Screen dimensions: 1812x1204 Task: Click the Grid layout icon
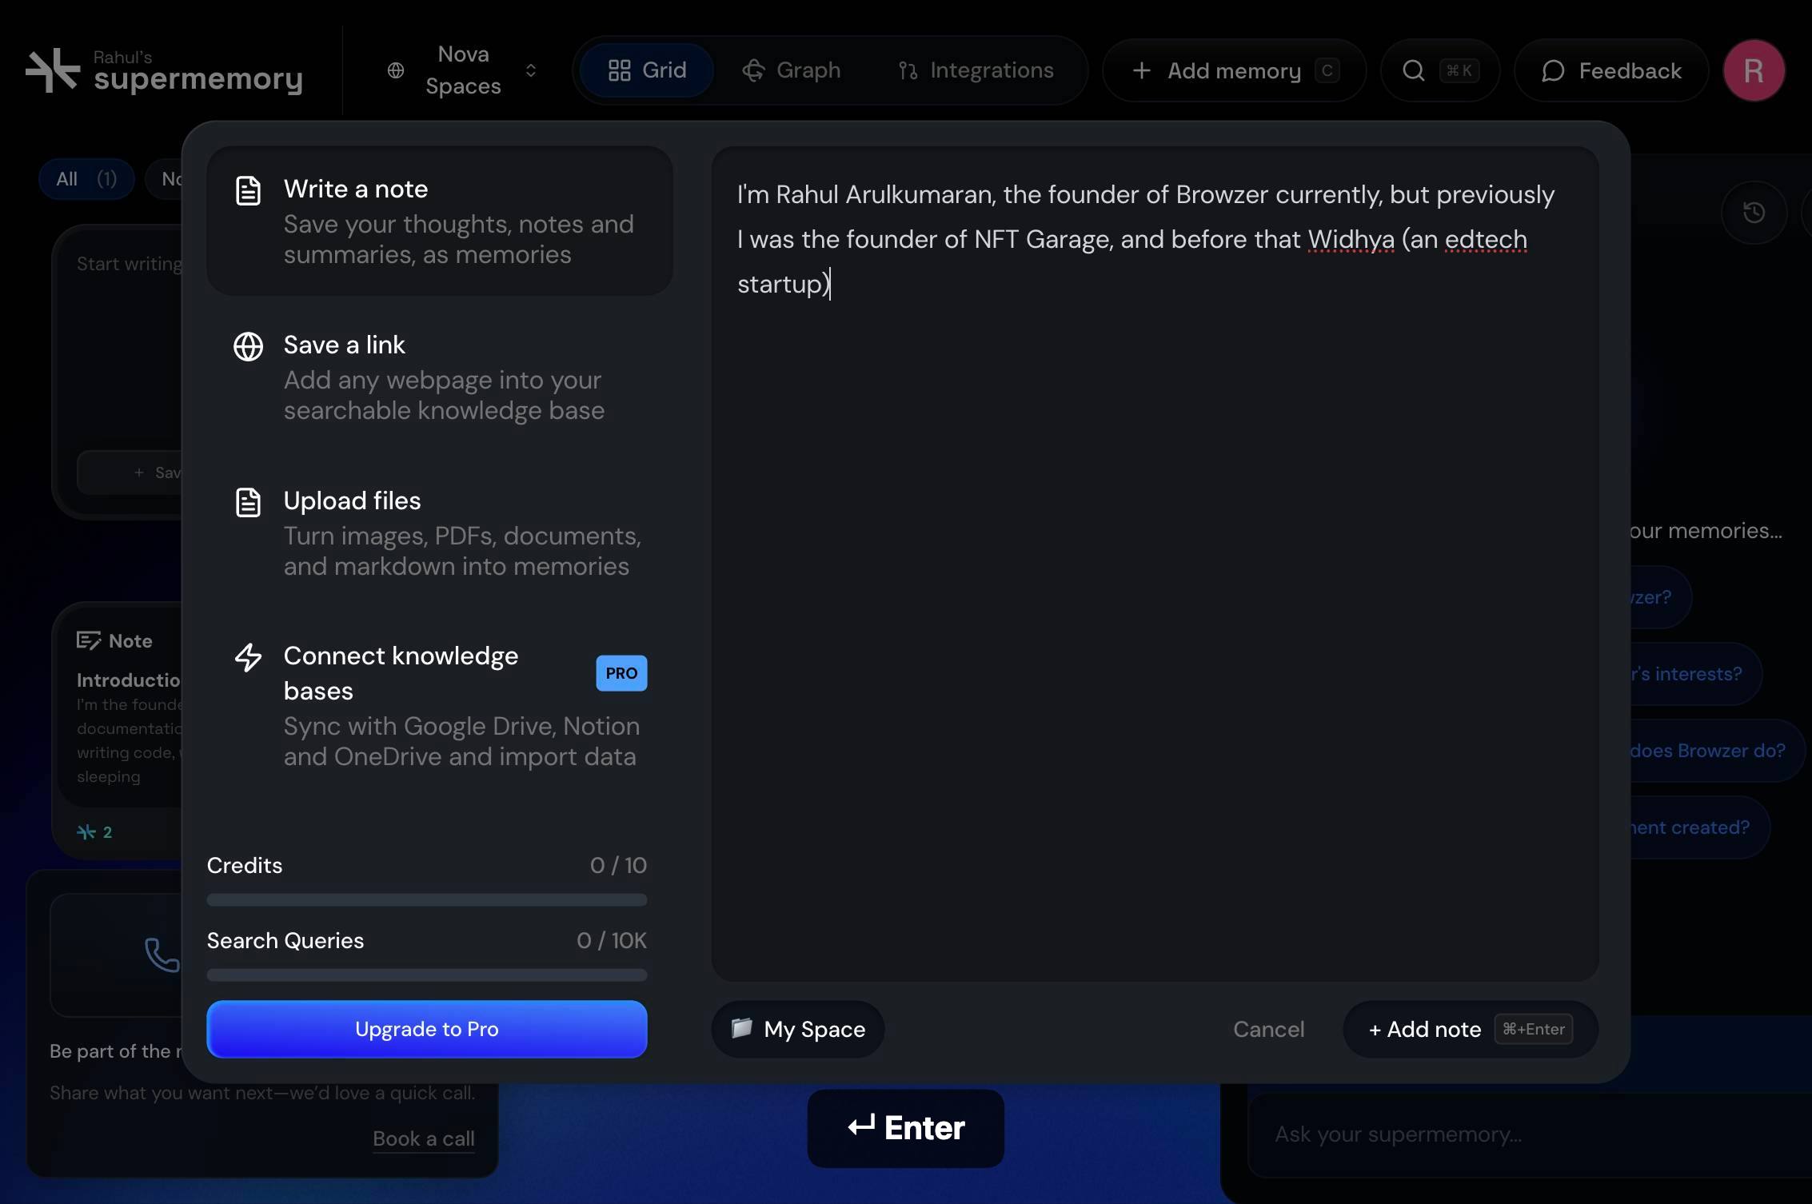click(620, 70)
